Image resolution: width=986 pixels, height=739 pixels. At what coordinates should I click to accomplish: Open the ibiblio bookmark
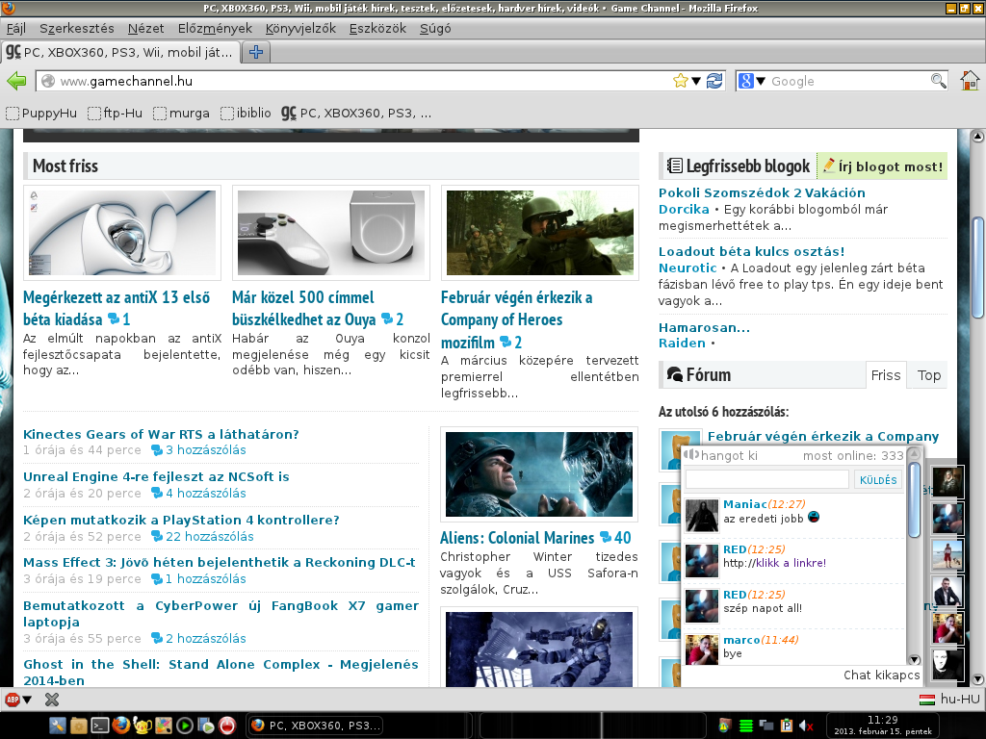point(246,114)
